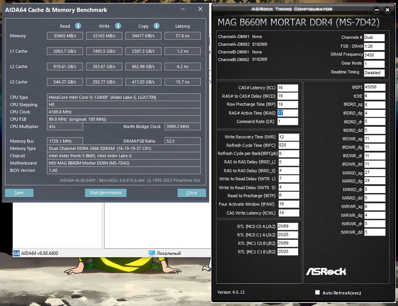Click the Start Benchmark button

(x=106, y=193)
